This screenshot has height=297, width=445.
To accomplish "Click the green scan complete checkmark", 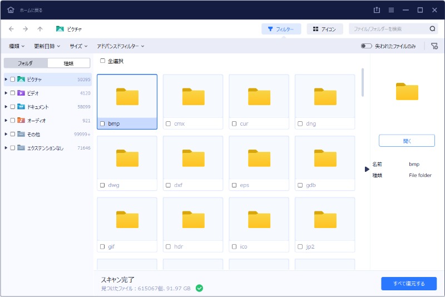I will click(x=199, y=288).
